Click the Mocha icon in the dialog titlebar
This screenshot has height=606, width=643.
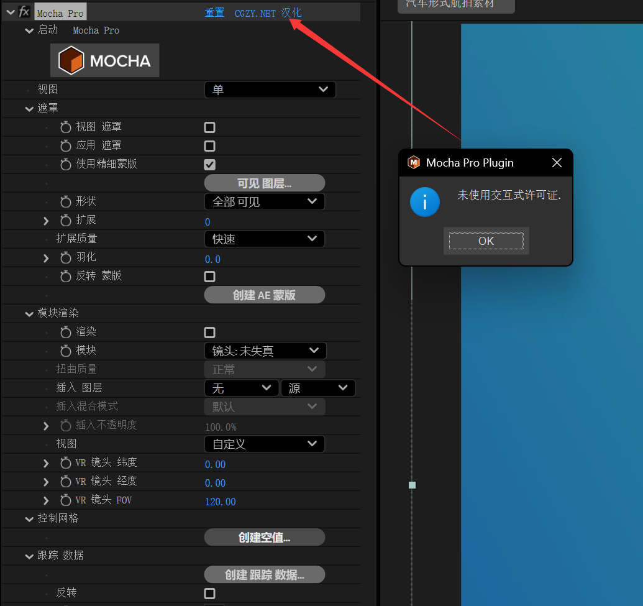[414, 162]
